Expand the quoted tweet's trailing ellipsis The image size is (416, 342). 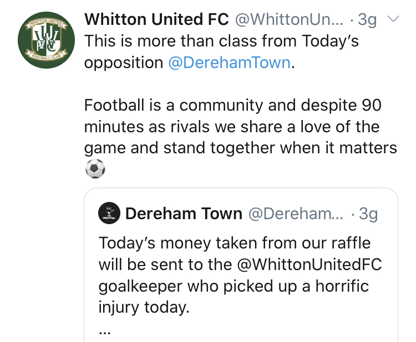104,331
